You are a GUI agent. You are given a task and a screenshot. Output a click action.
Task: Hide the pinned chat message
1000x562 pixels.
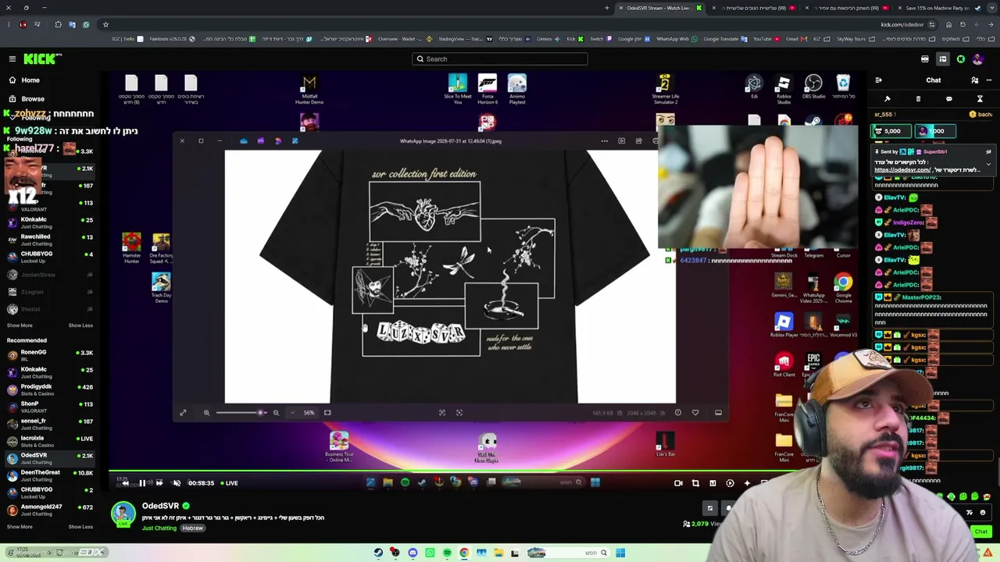point(988,151)
